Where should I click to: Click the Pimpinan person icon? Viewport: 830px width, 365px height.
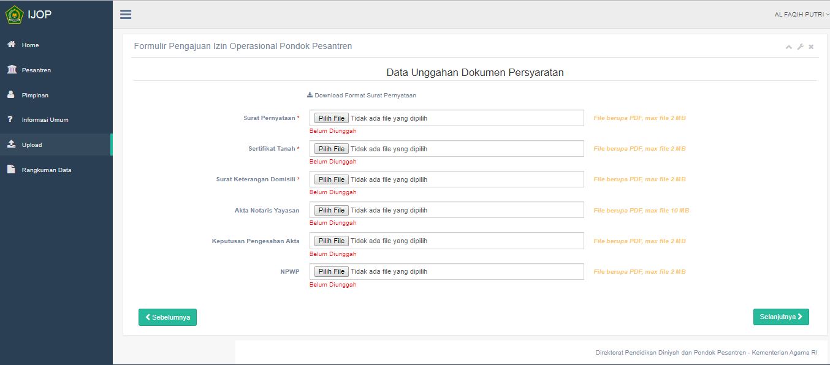[x=11, y=95]
